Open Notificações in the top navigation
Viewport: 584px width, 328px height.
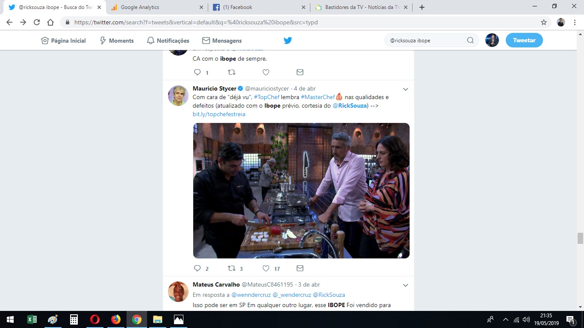tap(168, 41)
